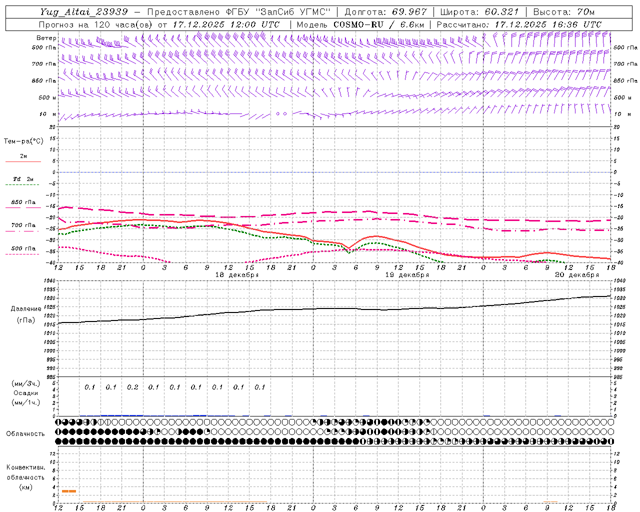The height and width of the screenshot is (512, 640).
Task: Click the station title Yug_Altai_23939
Action: [x=84, y=12]
